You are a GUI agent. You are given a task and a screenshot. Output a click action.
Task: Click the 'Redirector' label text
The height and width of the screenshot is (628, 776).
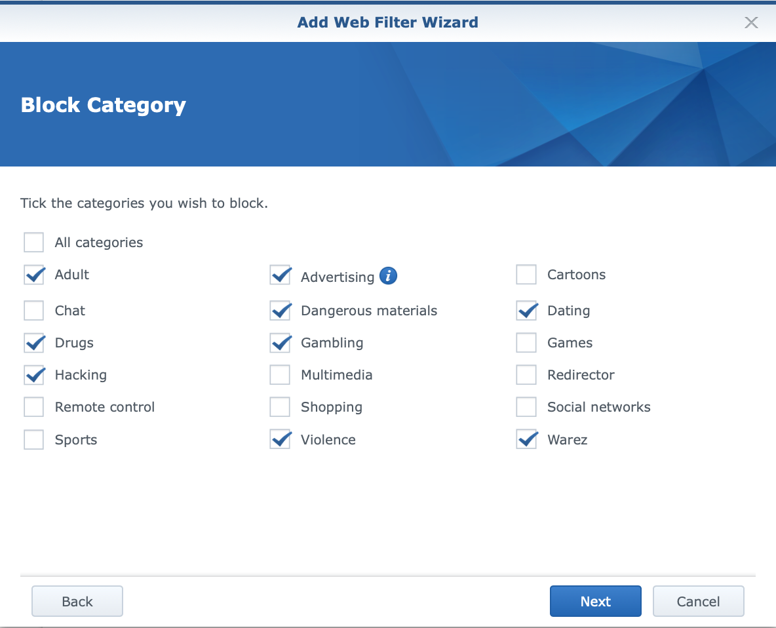pyautogui.click(x=581, y=374)
